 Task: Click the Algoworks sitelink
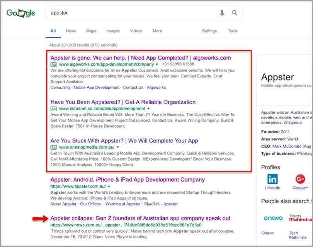pyautogui.click(x=156, y=88)
